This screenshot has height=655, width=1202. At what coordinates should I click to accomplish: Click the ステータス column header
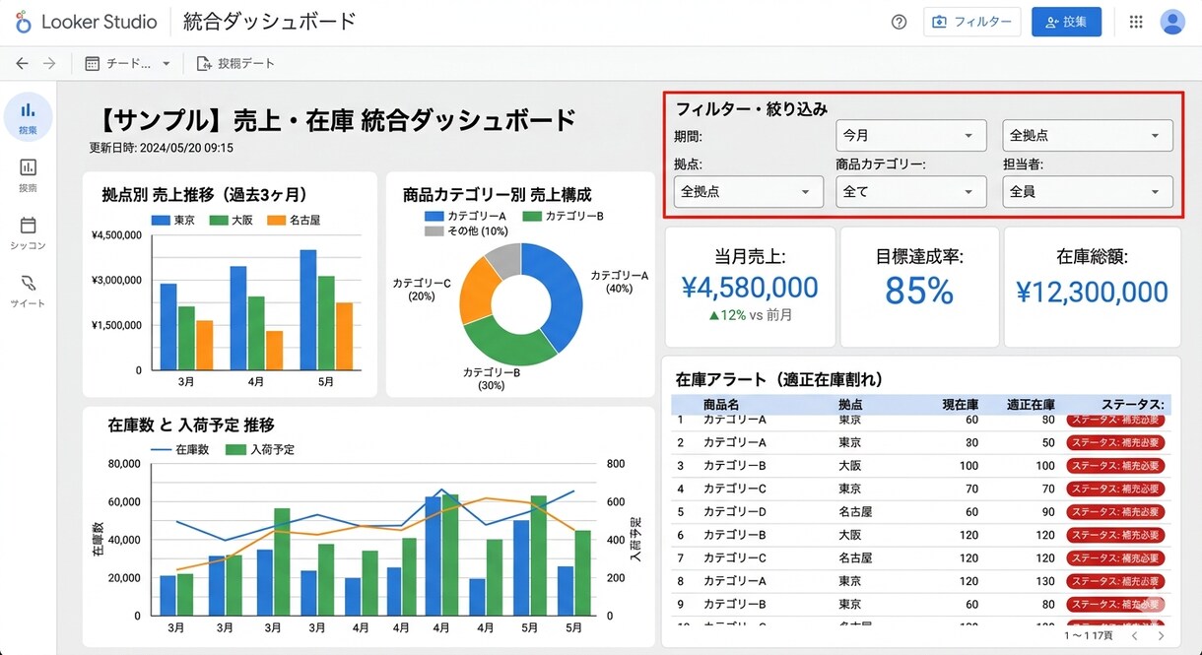[1132, 405]
